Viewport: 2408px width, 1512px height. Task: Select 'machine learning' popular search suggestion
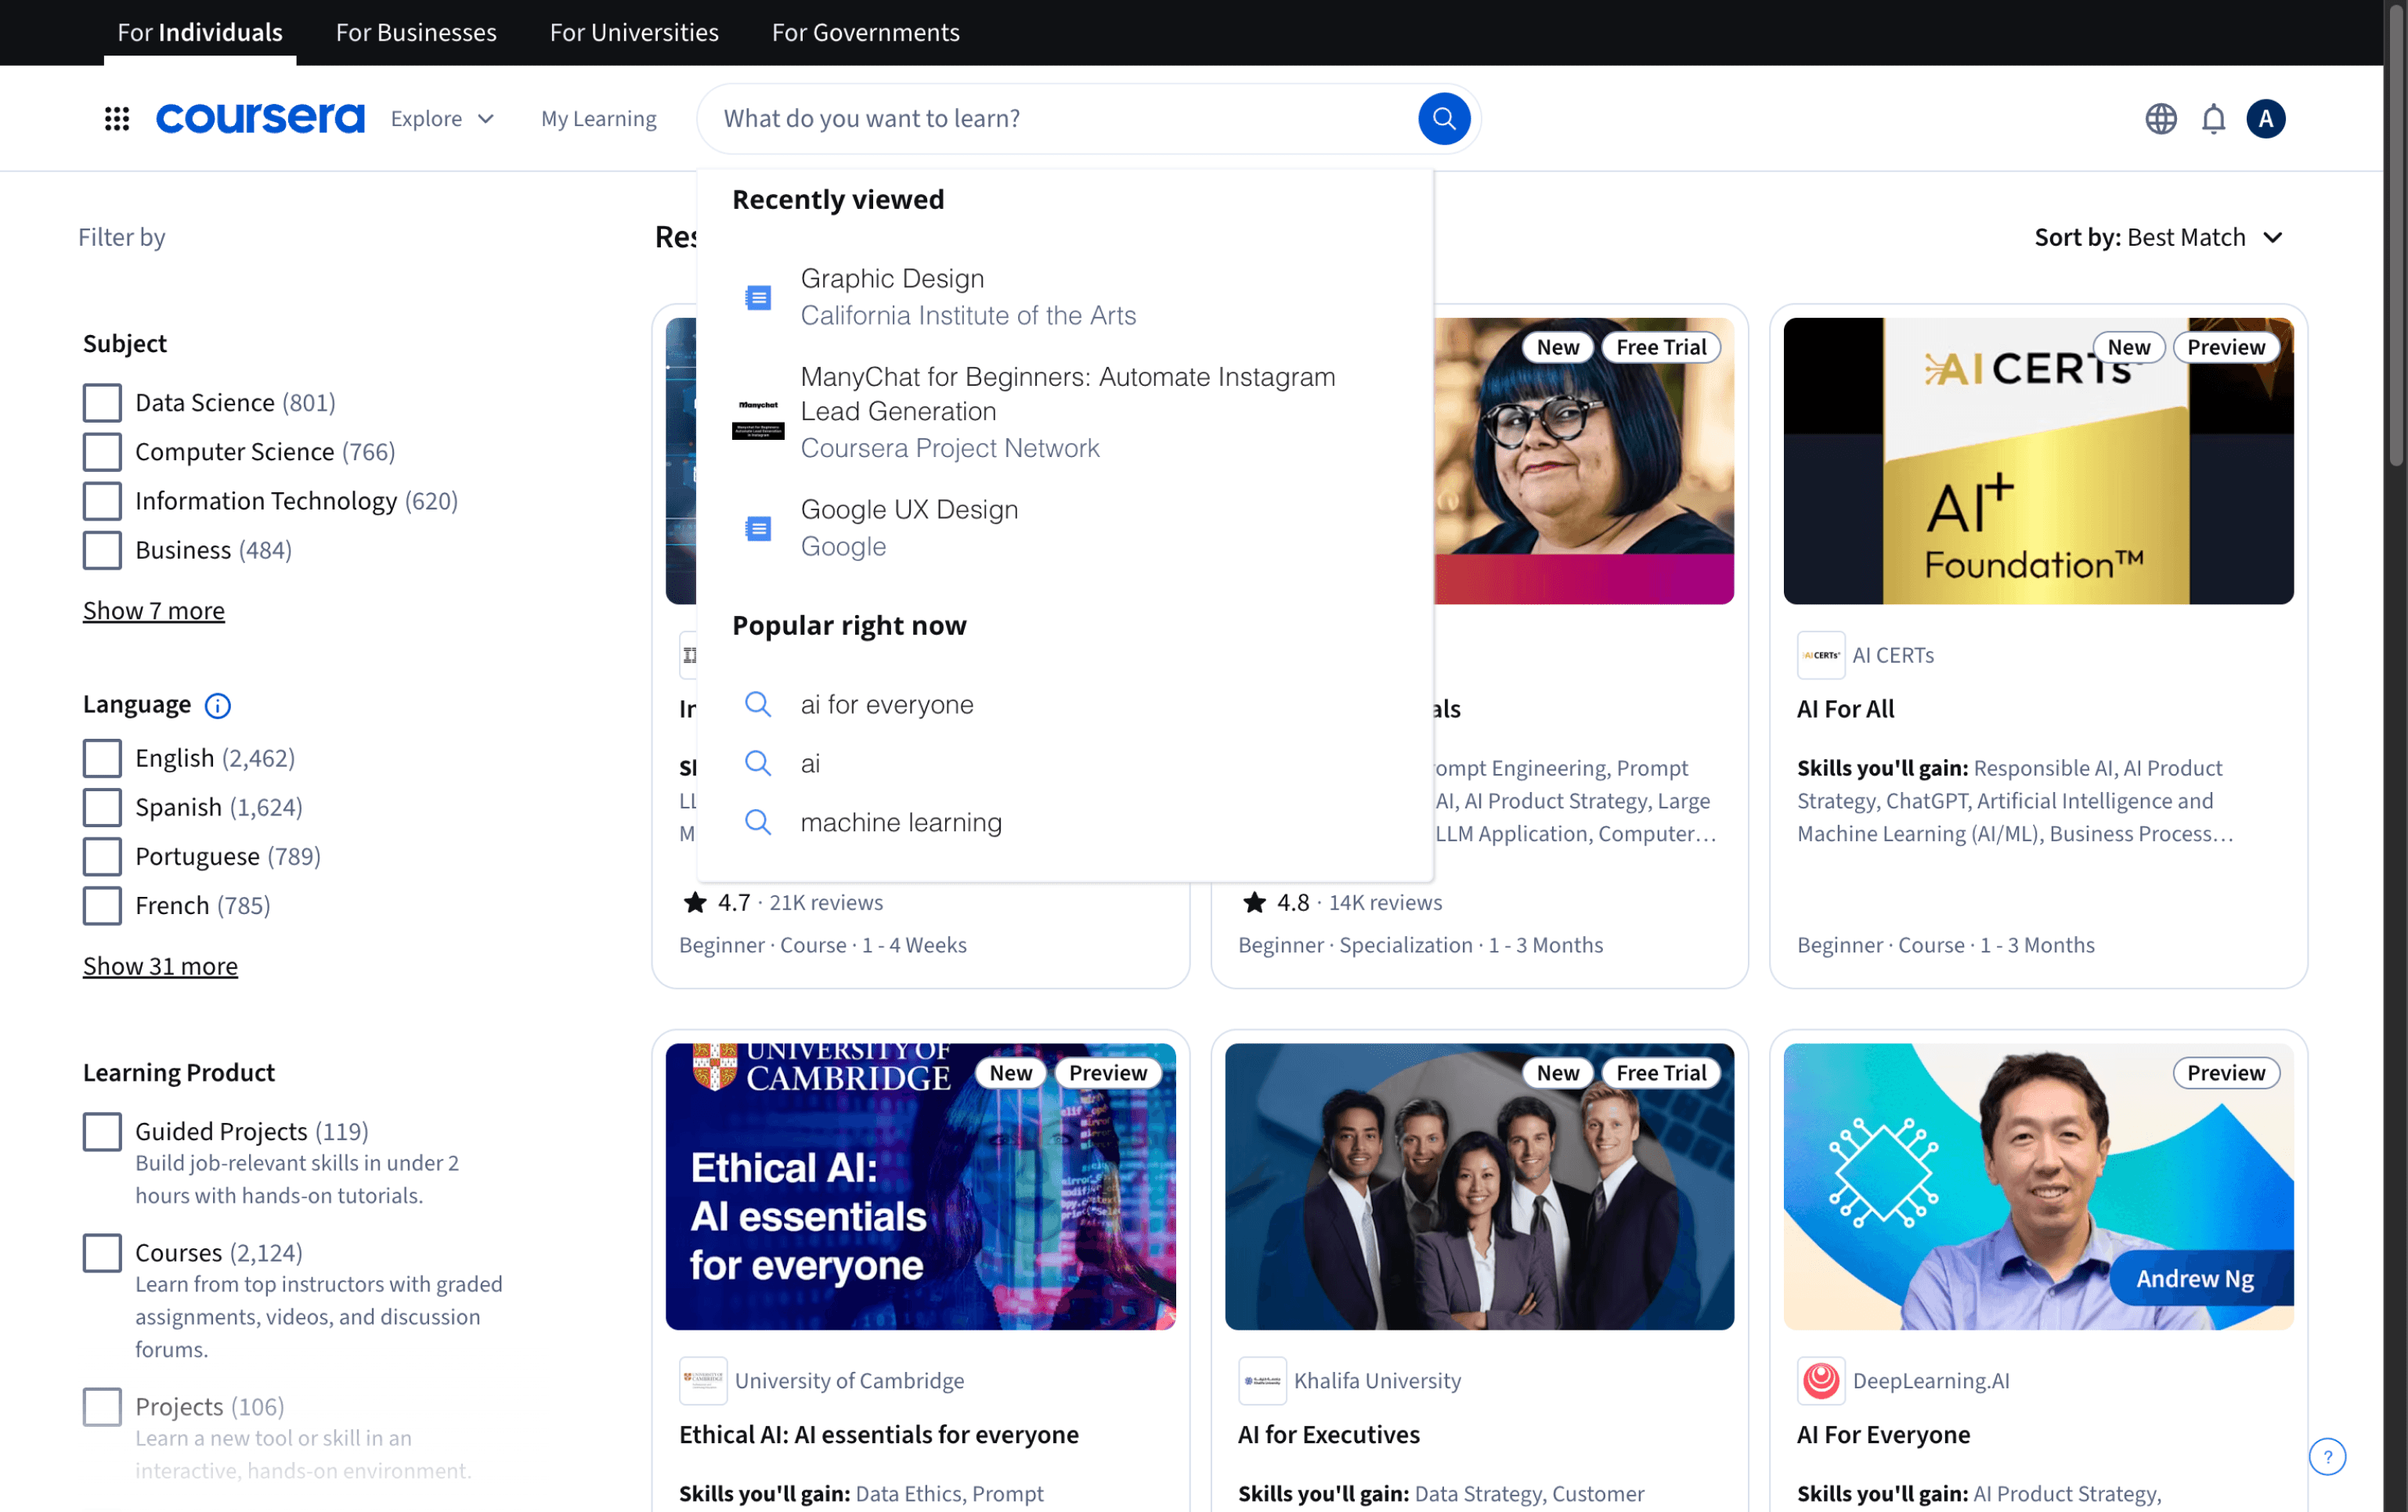[x=900, y=822]
